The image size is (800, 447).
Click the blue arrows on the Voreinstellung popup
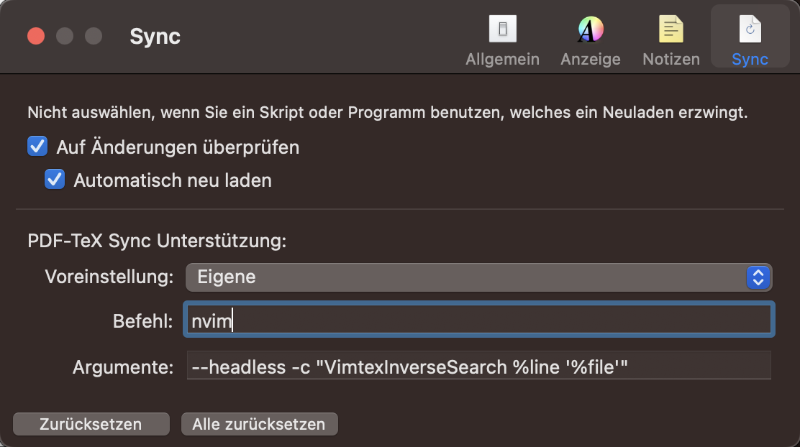[x=758, y=277]
